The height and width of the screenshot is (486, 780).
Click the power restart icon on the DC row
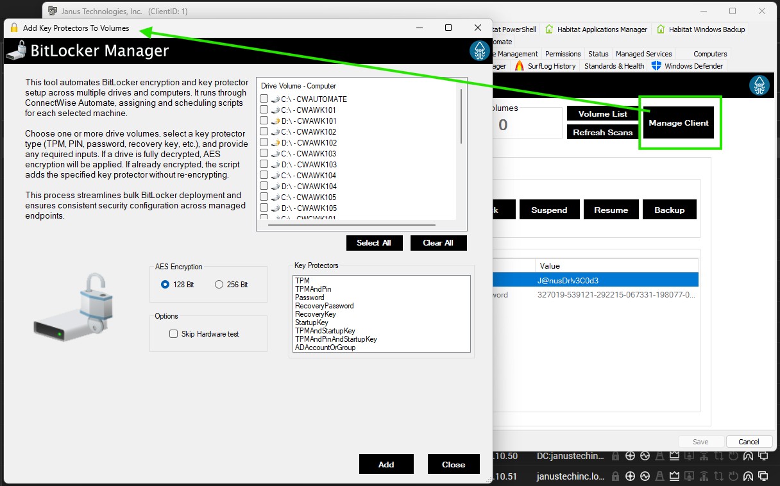(733, 455)
